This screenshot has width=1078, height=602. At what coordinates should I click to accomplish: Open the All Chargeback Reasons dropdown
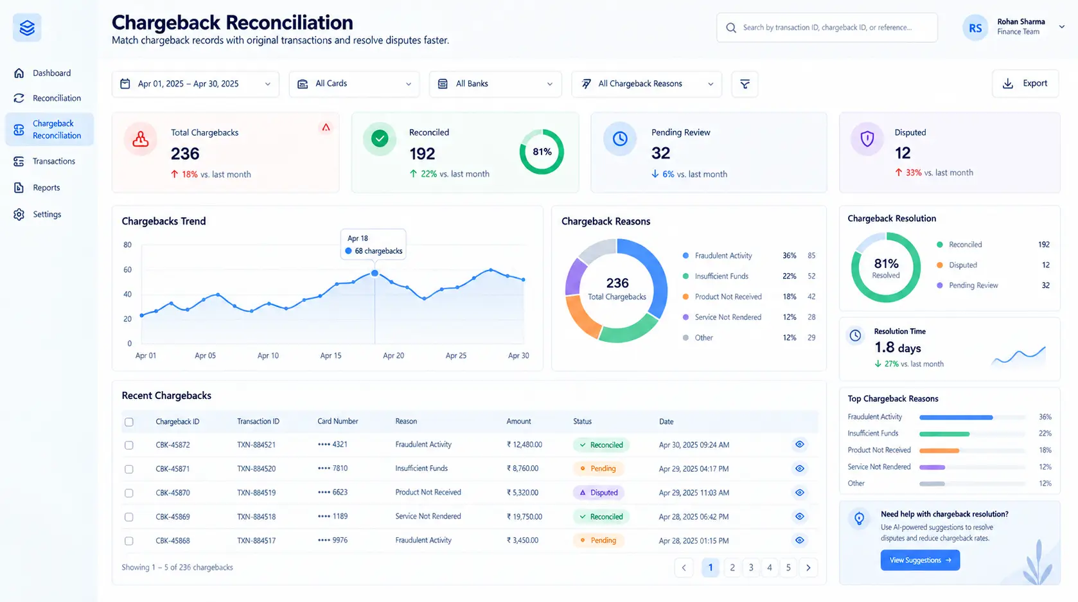[646, 84]
